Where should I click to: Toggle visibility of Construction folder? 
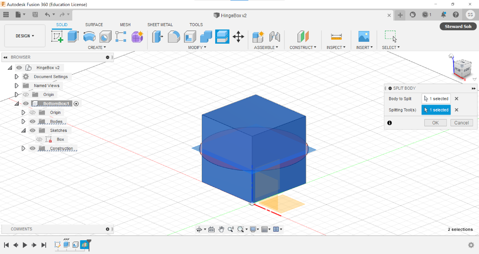click(x=33, y=148)
